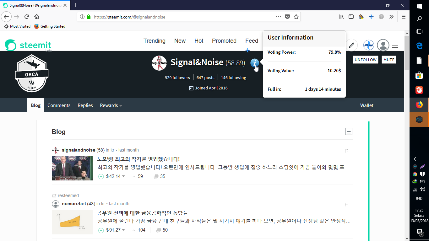Go to the Feed page

pos(252,41)
